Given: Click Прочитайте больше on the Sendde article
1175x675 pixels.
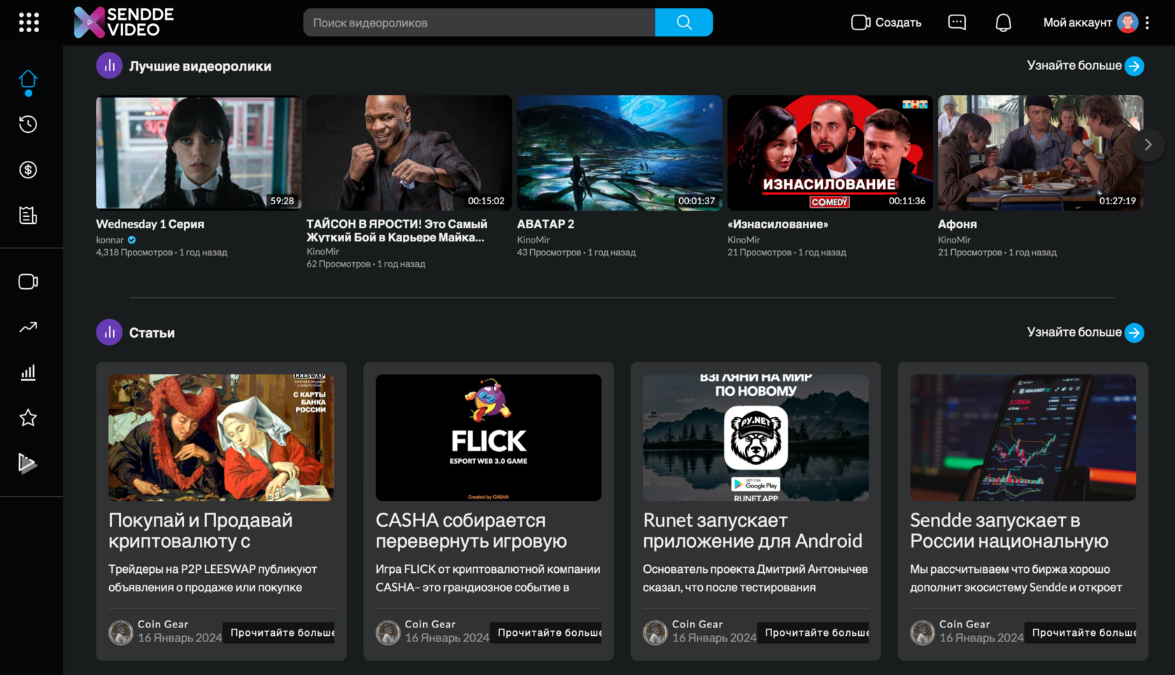Looking at the screenshot, I should 1081,632.
